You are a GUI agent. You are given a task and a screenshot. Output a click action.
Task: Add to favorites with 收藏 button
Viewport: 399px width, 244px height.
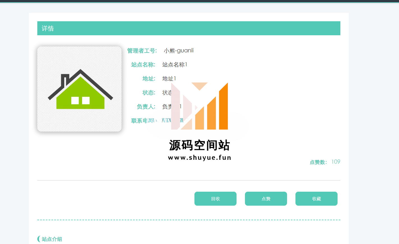(x=316, y=199)
